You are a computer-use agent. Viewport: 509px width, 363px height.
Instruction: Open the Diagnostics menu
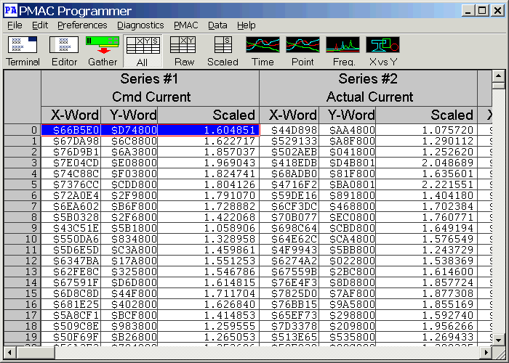pos(140,25)
